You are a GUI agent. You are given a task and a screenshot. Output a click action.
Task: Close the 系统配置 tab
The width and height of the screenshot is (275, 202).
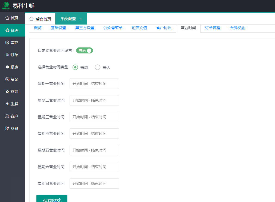(80, 19)
